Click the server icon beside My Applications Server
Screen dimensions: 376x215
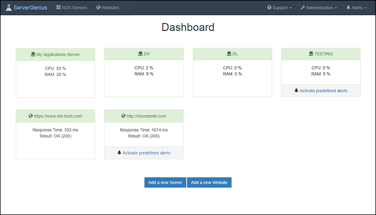tap(33, 54)
